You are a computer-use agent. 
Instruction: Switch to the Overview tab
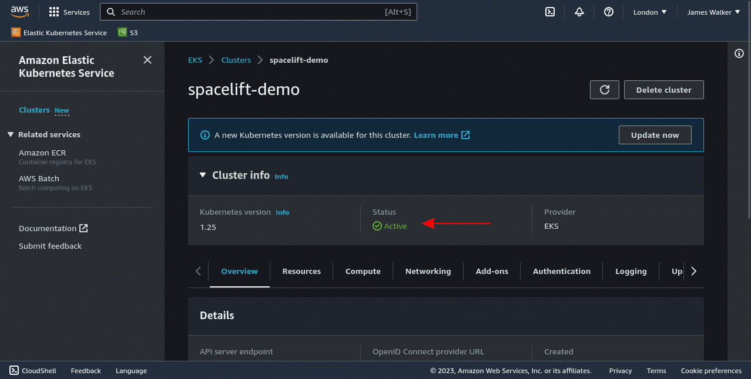239,271
